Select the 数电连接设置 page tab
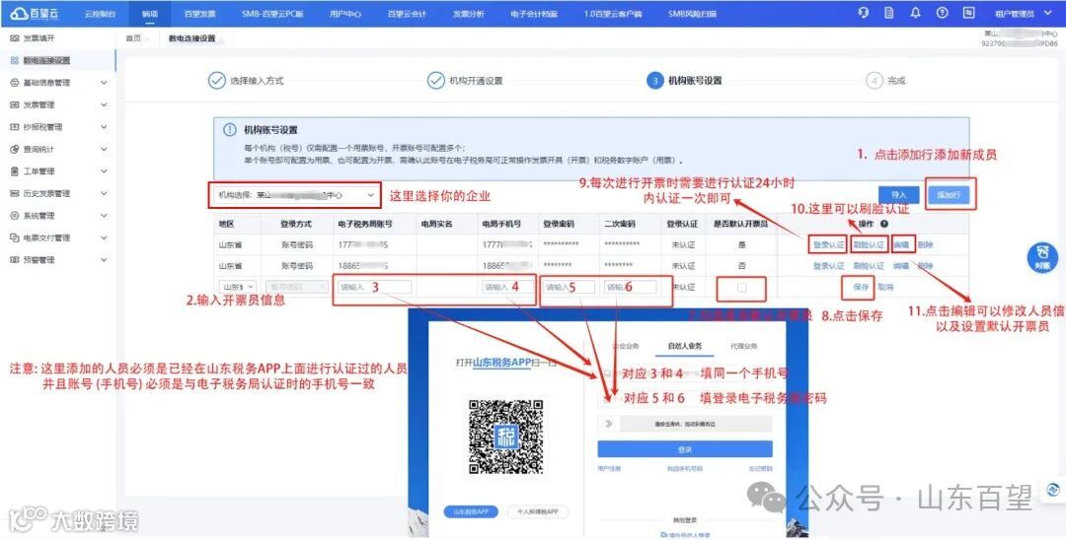 tap(191, 38)
